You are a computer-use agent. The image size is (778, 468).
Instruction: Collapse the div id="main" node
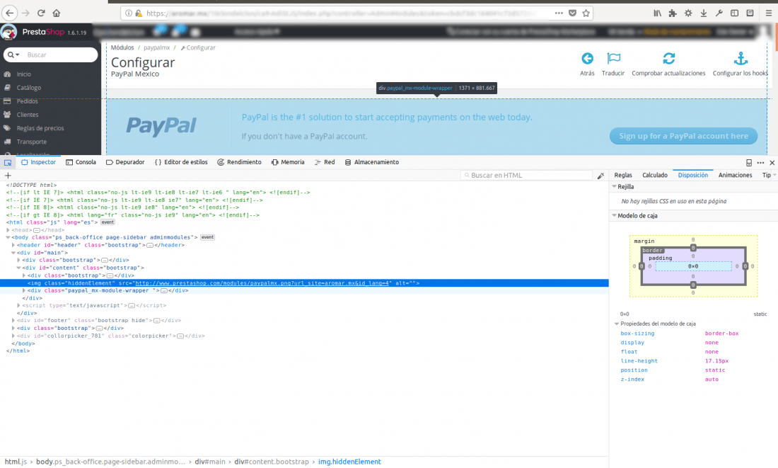point(13,253)
